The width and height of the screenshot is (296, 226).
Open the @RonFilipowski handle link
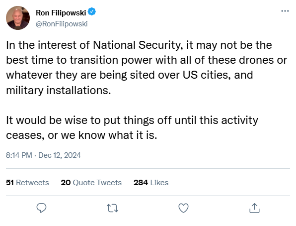point(62,24)
